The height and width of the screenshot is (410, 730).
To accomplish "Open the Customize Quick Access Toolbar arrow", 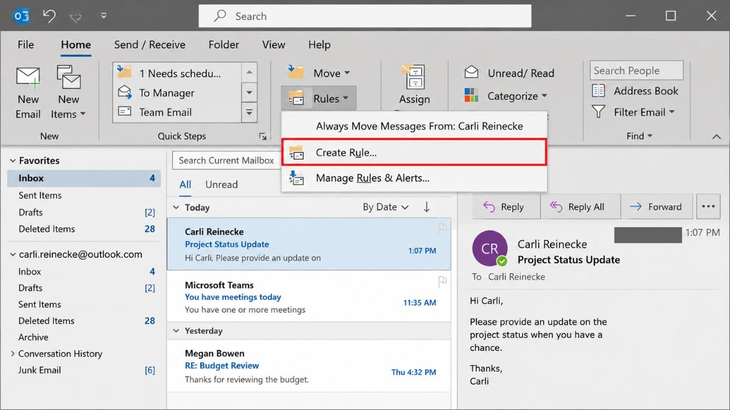I will pyautogui.click(x=103, y=16).
